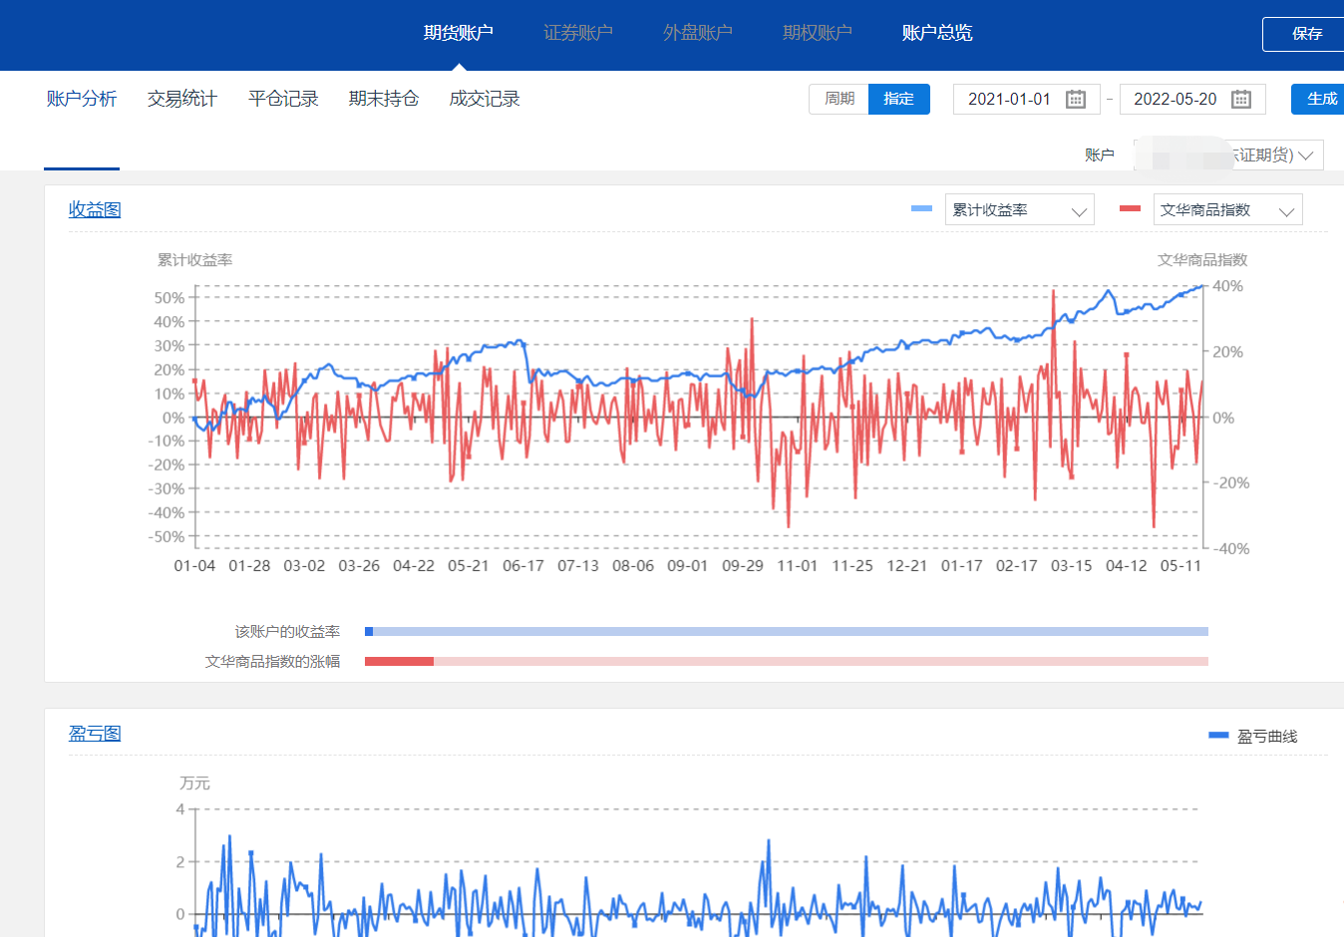Open the 成交记录 sub-tab
1344x937 pixels.
pyautogui.click(x=485, y=99)
